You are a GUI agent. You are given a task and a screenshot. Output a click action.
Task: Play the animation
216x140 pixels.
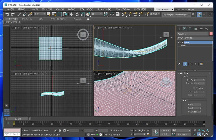click(140, 130)
